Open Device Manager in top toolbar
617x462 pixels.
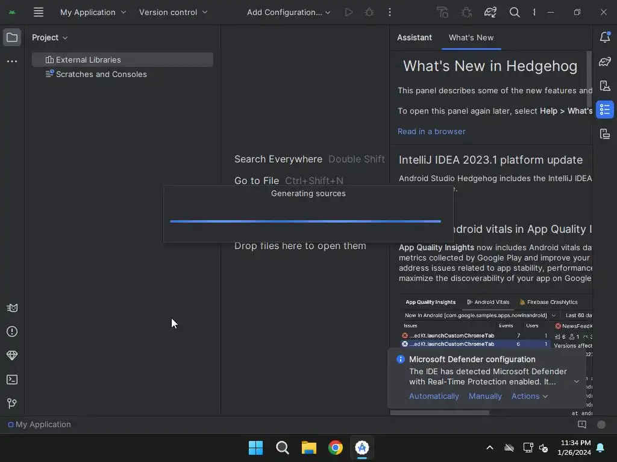point(443,12)
